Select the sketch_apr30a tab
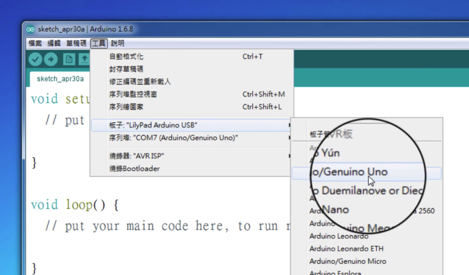Image resolution: width=469 pixels, height=275 pixels. pos(60,79)
